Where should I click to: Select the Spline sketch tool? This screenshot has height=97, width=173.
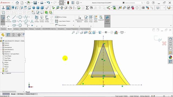tap(26, 17)
